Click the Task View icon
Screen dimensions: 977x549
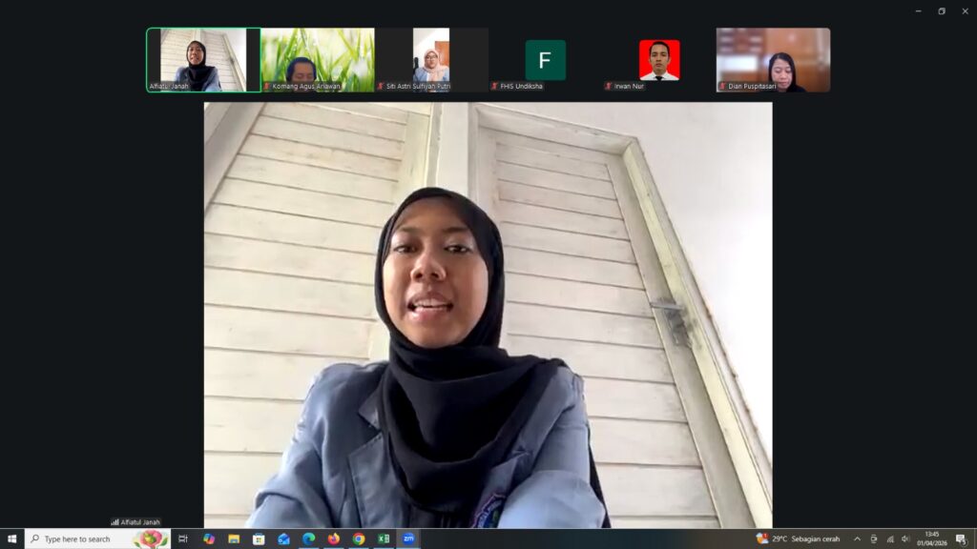183,539
